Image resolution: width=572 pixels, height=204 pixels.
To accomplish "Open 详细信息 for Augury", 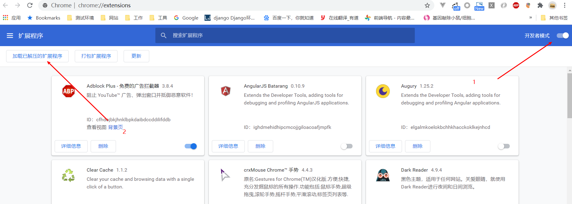I will click(386, 146).
